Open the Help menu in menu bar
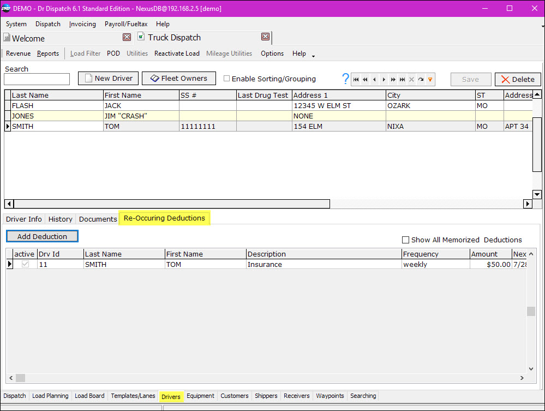The width and height of the screenshot is (545, 411). 163,24
